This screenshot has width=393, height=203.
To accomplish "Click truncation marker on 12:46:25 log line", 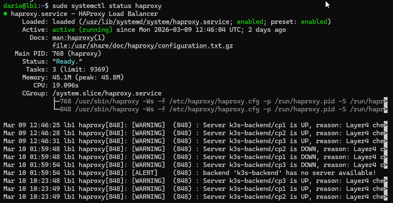I will point(386,125).
